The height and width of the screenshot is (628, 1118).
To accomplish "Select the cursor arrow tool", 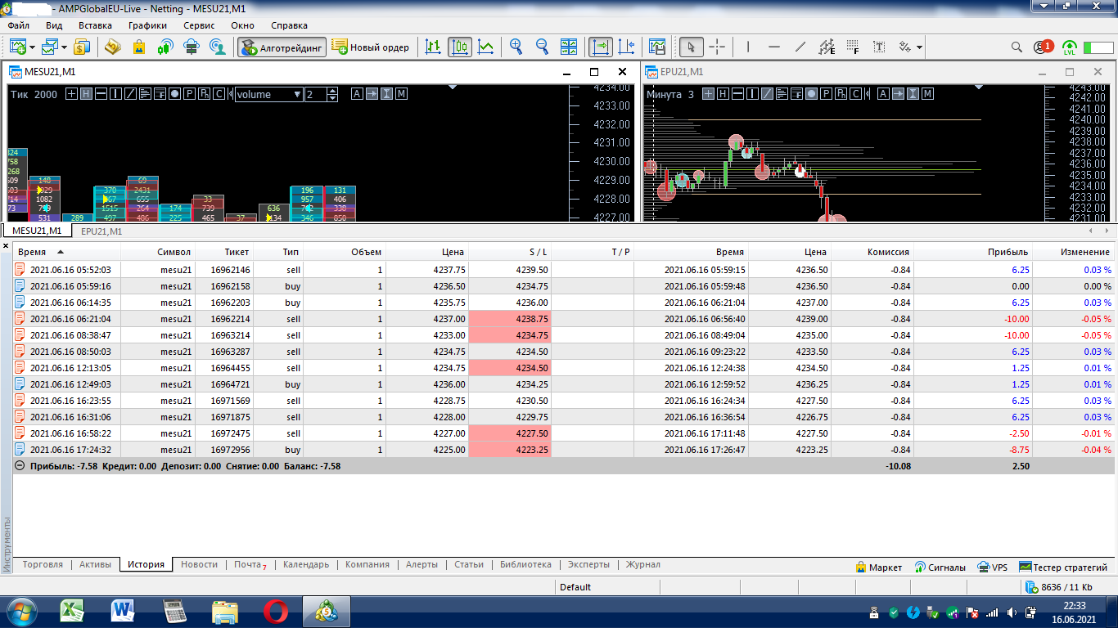I will (692, 47).
